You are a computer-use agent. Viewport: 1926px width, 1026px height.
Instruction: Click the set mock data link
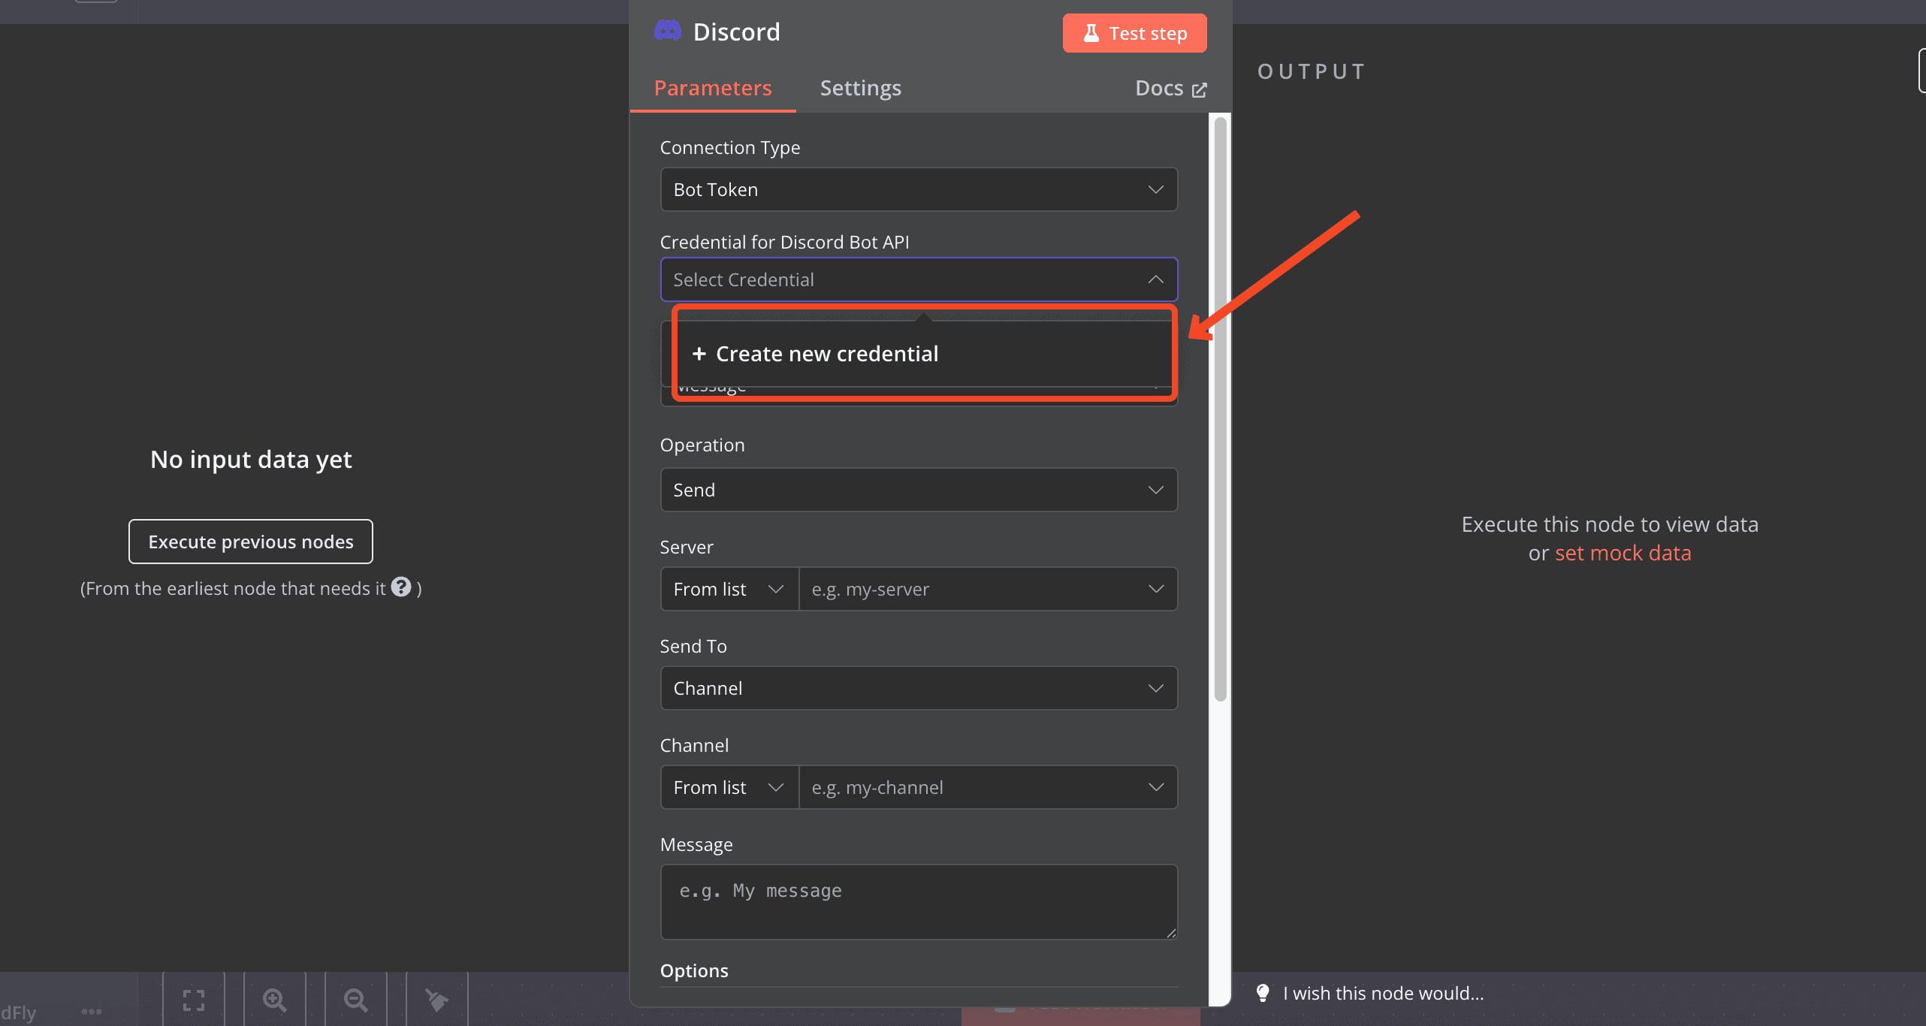pos(1623,553)
